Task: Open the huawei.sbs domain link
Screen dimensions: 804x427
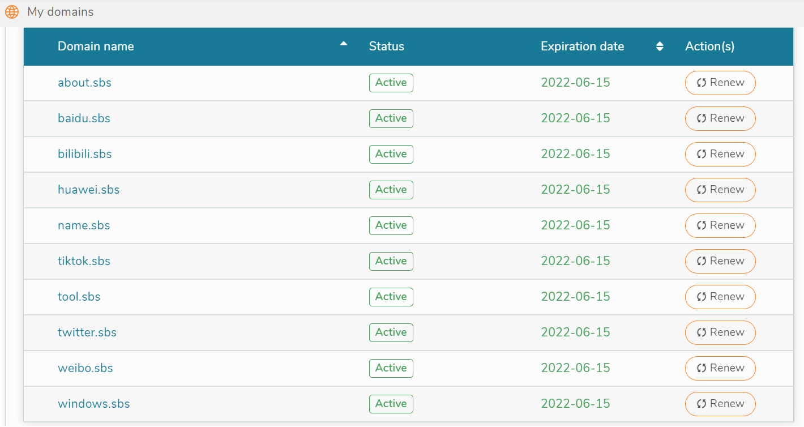Action: point(89,190)
